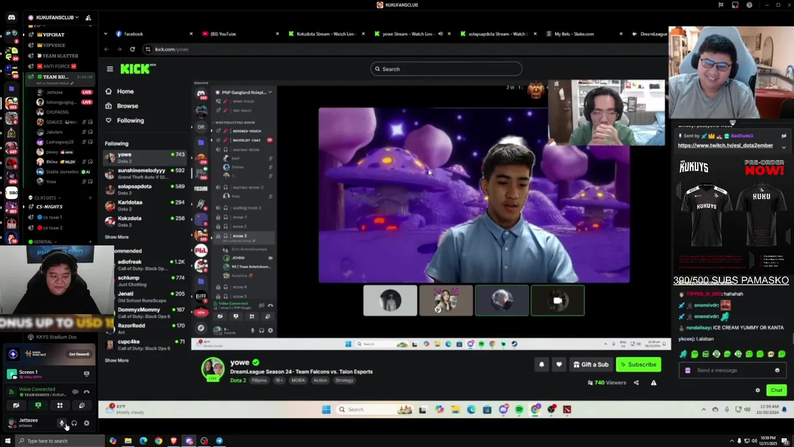Expand pinned Twitch link message chevron

[x=783, y=147]
